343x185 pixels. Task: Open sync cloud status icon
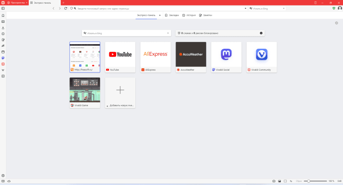(9, 181)
